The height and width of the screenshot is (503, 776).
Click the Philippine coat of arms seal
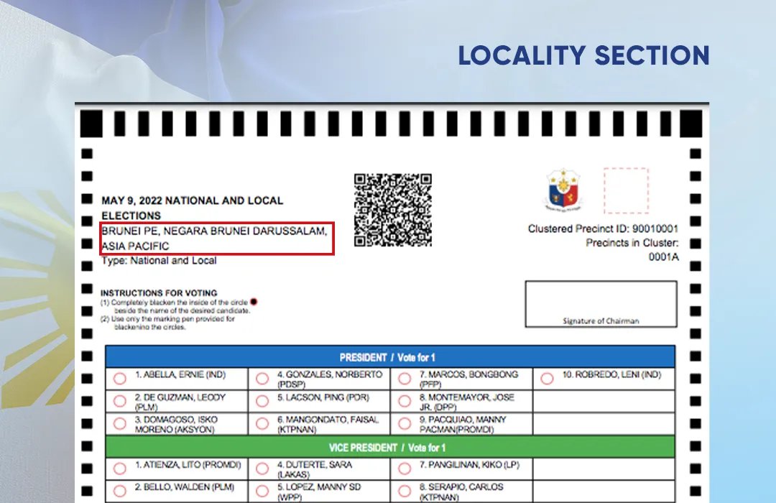click(x=563, y=190)
